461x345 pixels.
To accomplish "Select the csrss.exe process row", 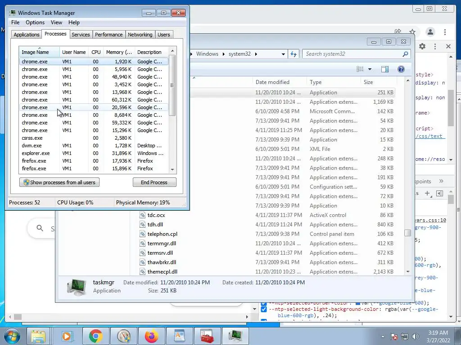I will (x=94, y=138).
